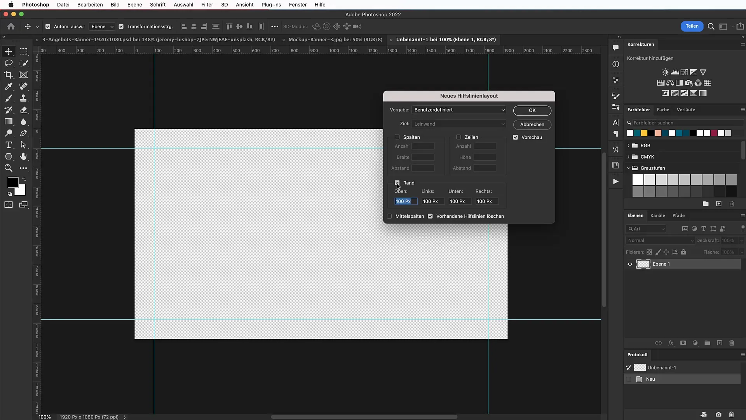This screenshot has height=420, width=746.
Task: Select the Neu history state
Action: [682, 379]
